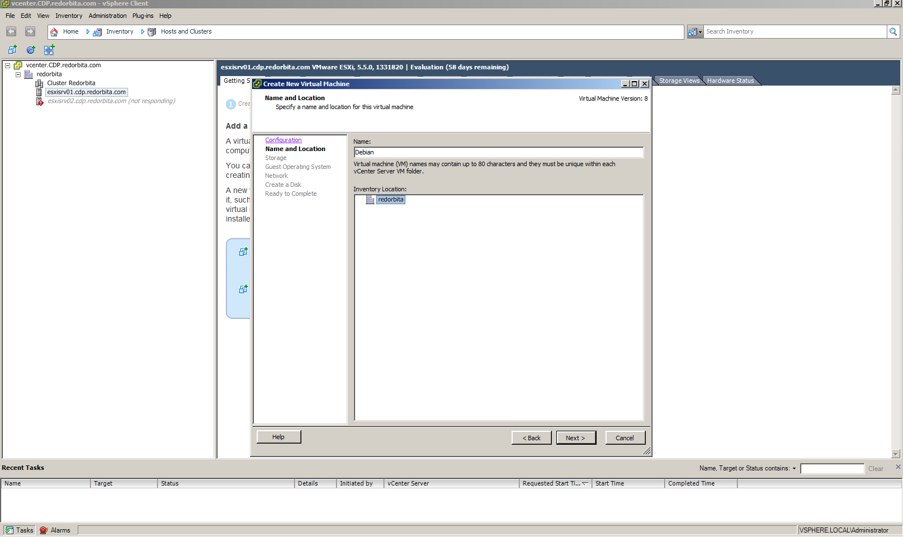The width and height of the screenshot is (903, 537).
Task: Click the navigate back arrow icon
Action: coord(11,32)
